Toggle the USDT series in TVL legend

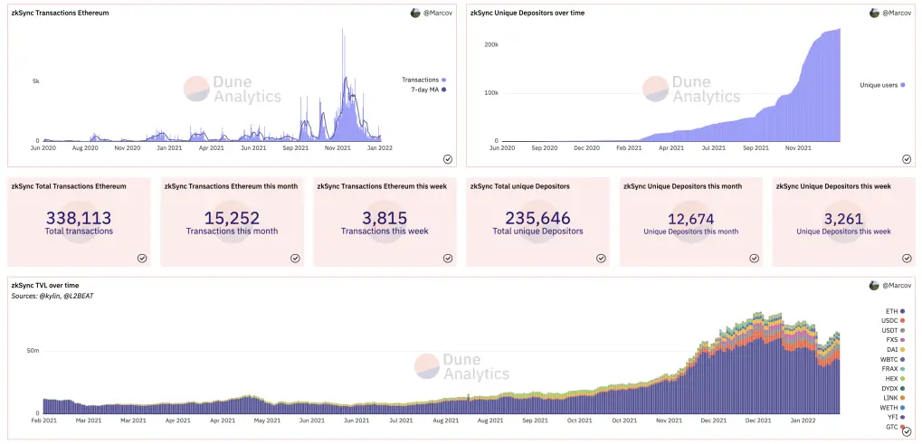(893, 330)
